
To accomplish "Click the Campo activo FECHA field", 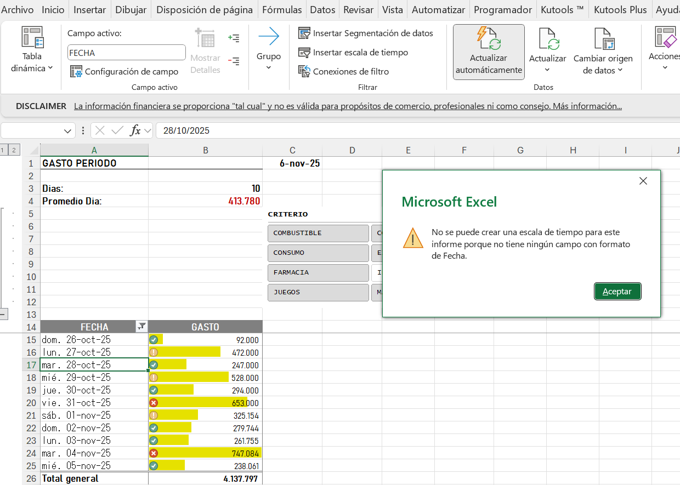I will coord(127,53).
